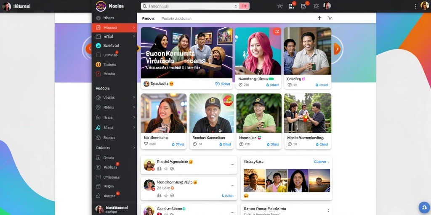Image resolution: width=431 pixels, height=215 pixels.
Task: Open the chevron dropdown beside the plus icon
Action: [x=330, y=18]
